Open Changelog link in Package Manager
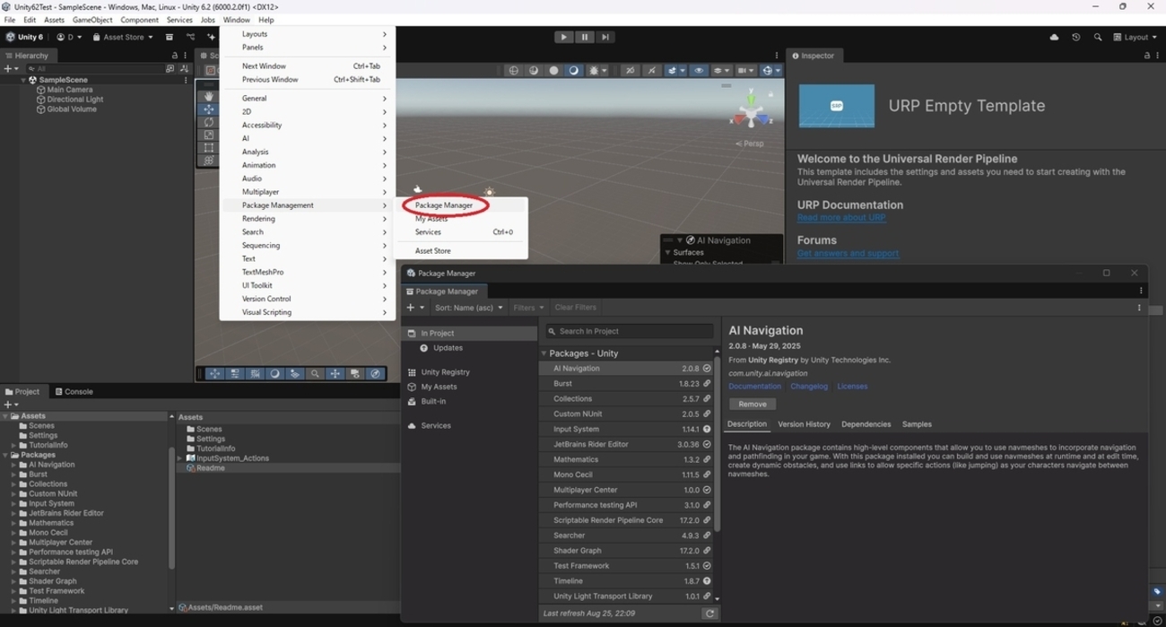This screenshot has width=1166, height=627. pos(809,387)
